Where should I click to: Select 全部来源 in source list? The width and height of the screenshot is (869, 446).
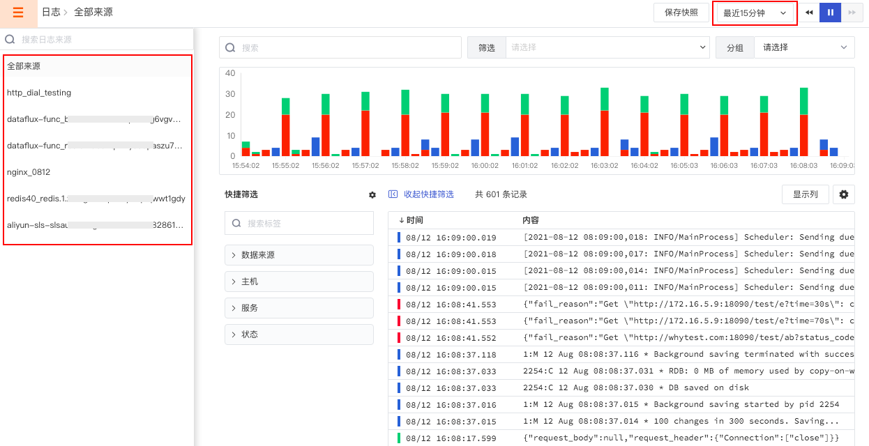pyautogui.click(x=97, y=66)
